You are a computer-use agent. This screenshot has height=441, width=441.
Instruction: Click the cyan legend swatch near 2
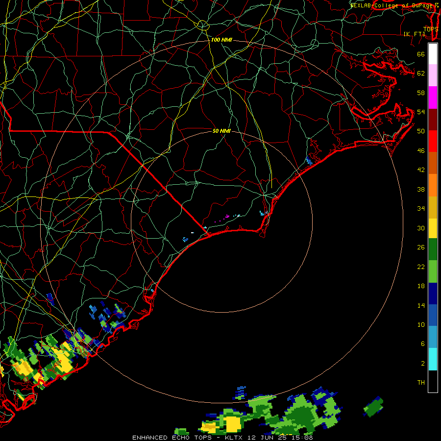click(433, 359)
